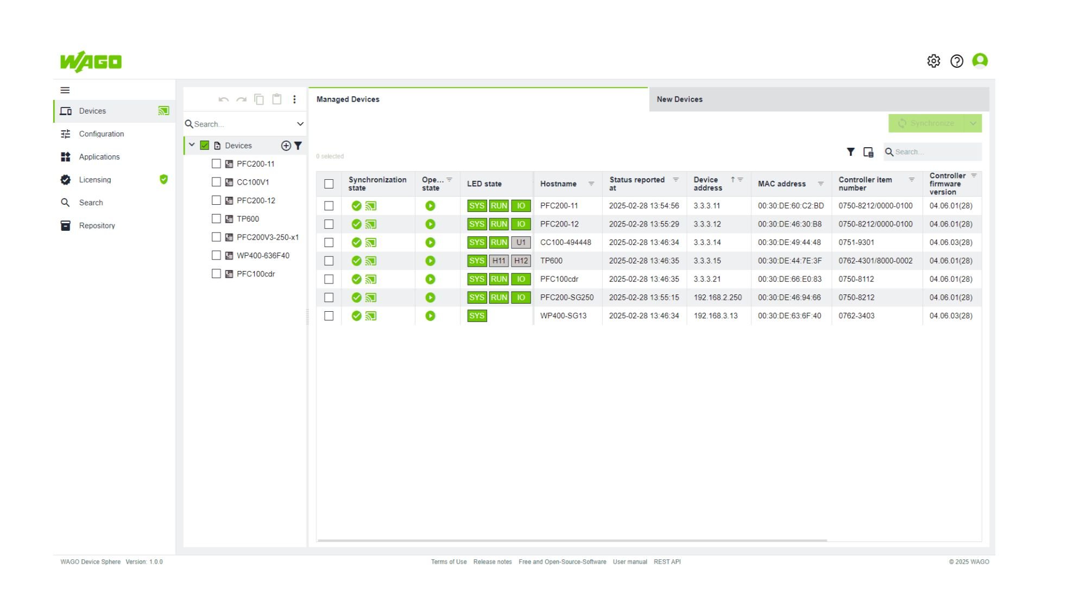Check WP400-636F40 in the device tree
Viewport: 1086px width, 611px height.
[216, 255]
